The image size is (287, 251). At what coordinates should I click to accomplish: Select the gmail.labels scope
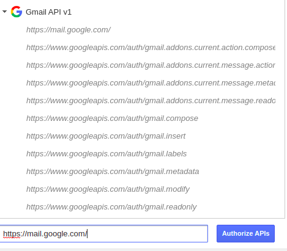(106, 154)
